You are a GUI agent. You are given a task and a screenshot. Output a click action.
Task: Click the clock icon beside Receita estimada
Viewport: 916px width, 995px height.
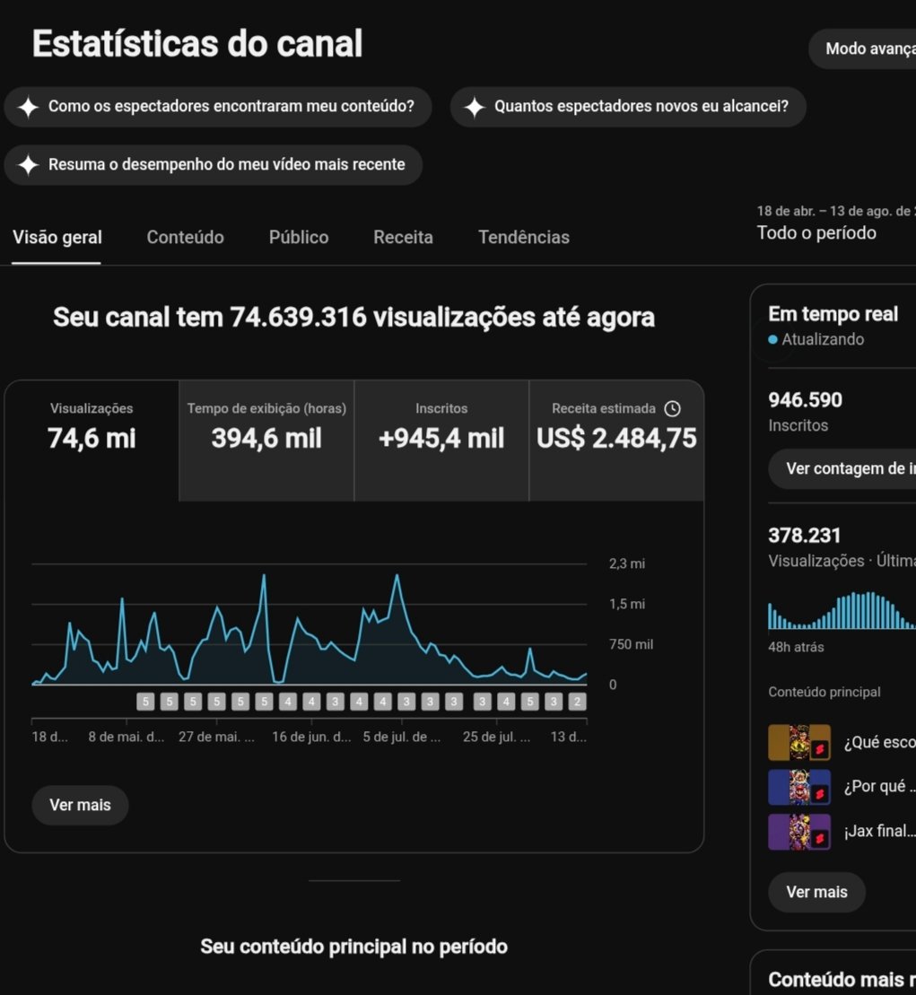pos(672,408)
